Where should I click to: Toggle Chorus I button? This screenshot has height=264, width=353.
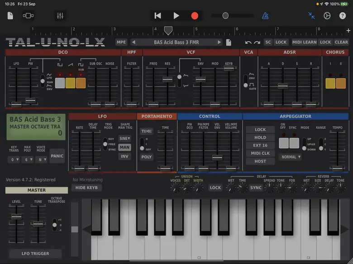330,83
